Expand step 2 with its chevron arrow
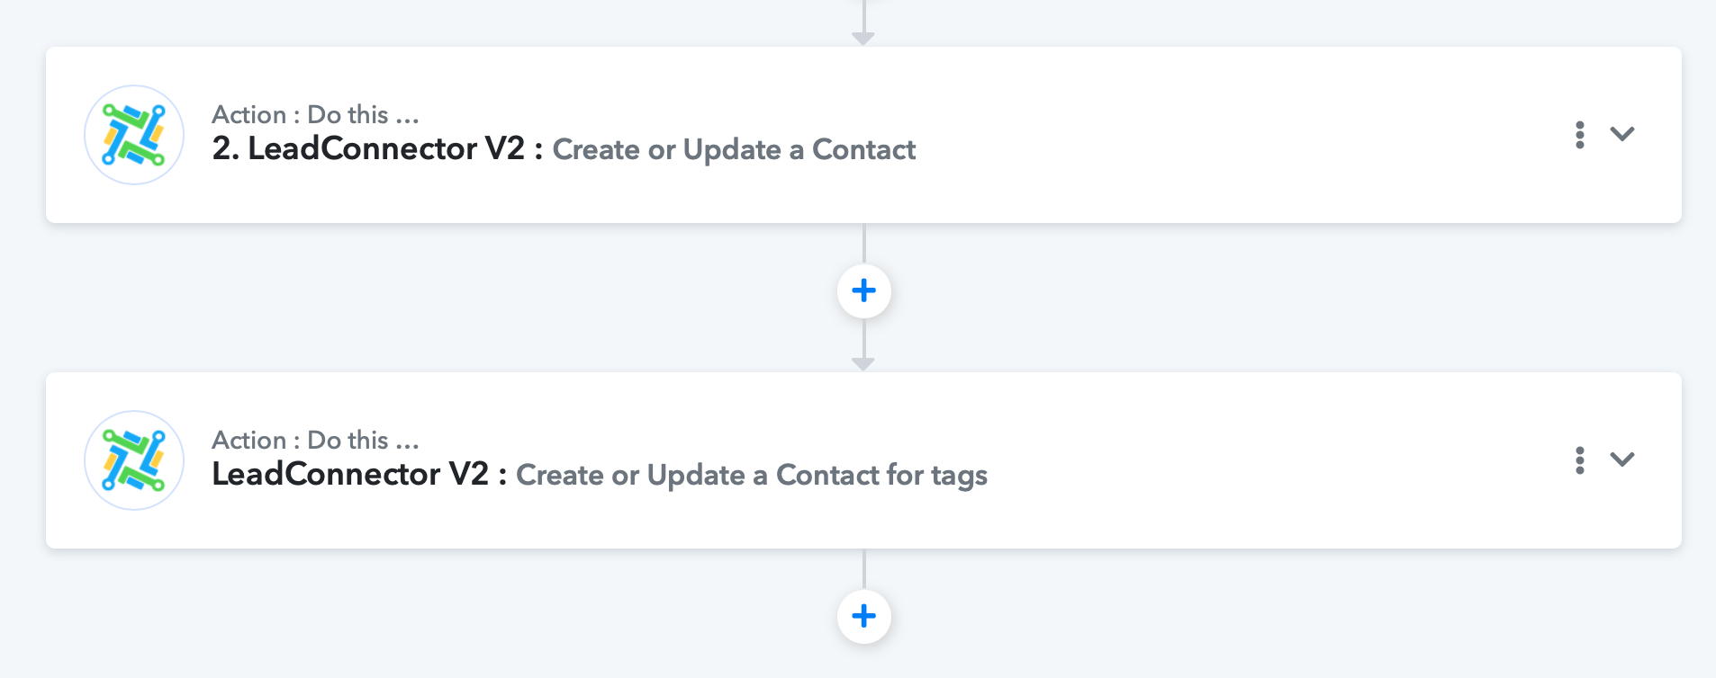The height and width of the screenshot is (678, 1716). coord(1622,134)
